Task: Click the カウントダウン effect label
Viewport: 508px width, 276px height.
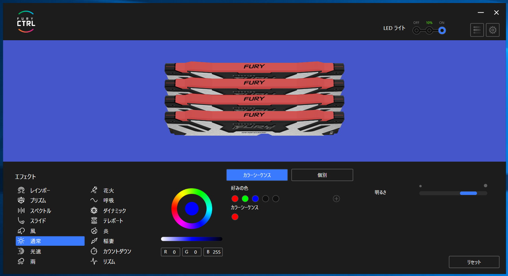Action: (117, 251)
